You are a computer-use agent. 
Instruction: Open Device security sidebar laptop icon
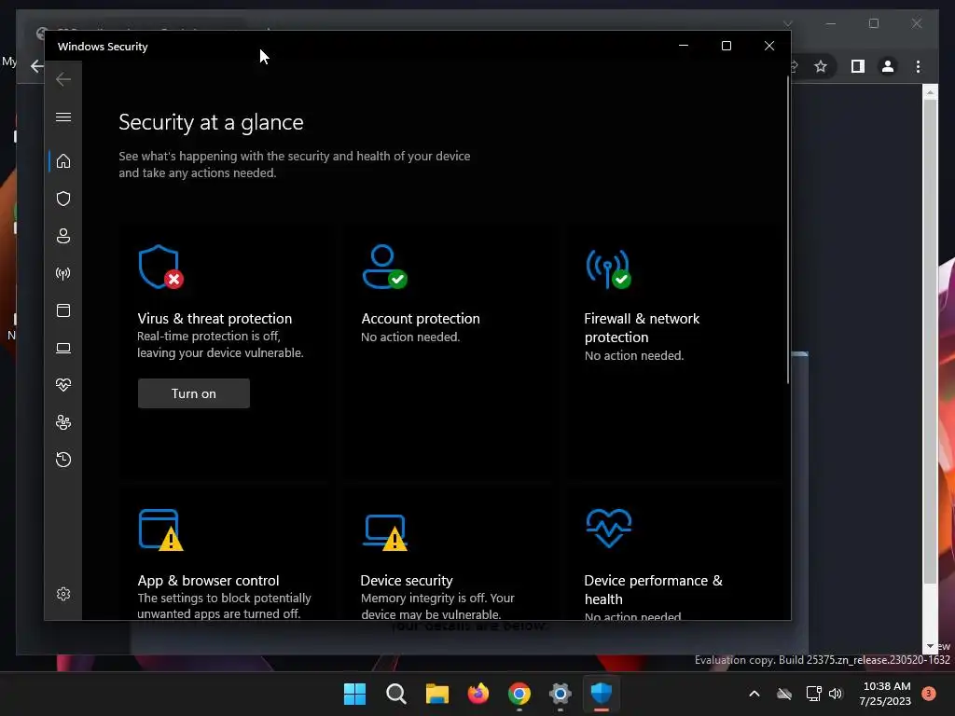click(63, 348)
